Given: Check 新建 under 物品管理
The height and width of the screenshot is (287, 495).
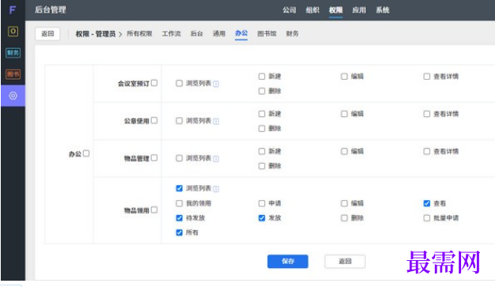Looking at the screenshot, I should (x=261, y=151).
